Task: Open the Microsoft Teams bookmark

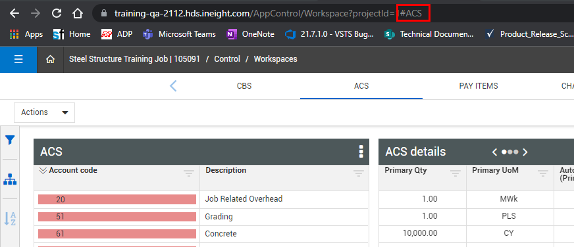Action: [179, 34]
